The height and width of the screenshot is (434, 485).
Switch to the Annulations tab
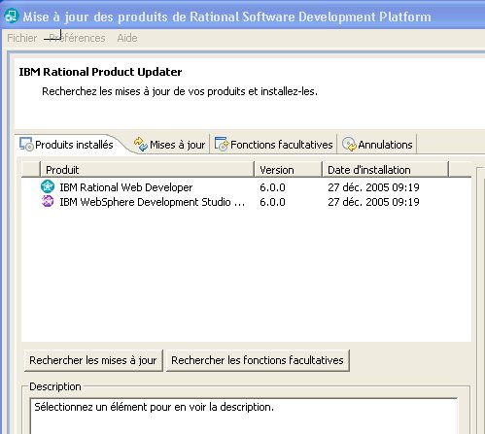(377, 145)
